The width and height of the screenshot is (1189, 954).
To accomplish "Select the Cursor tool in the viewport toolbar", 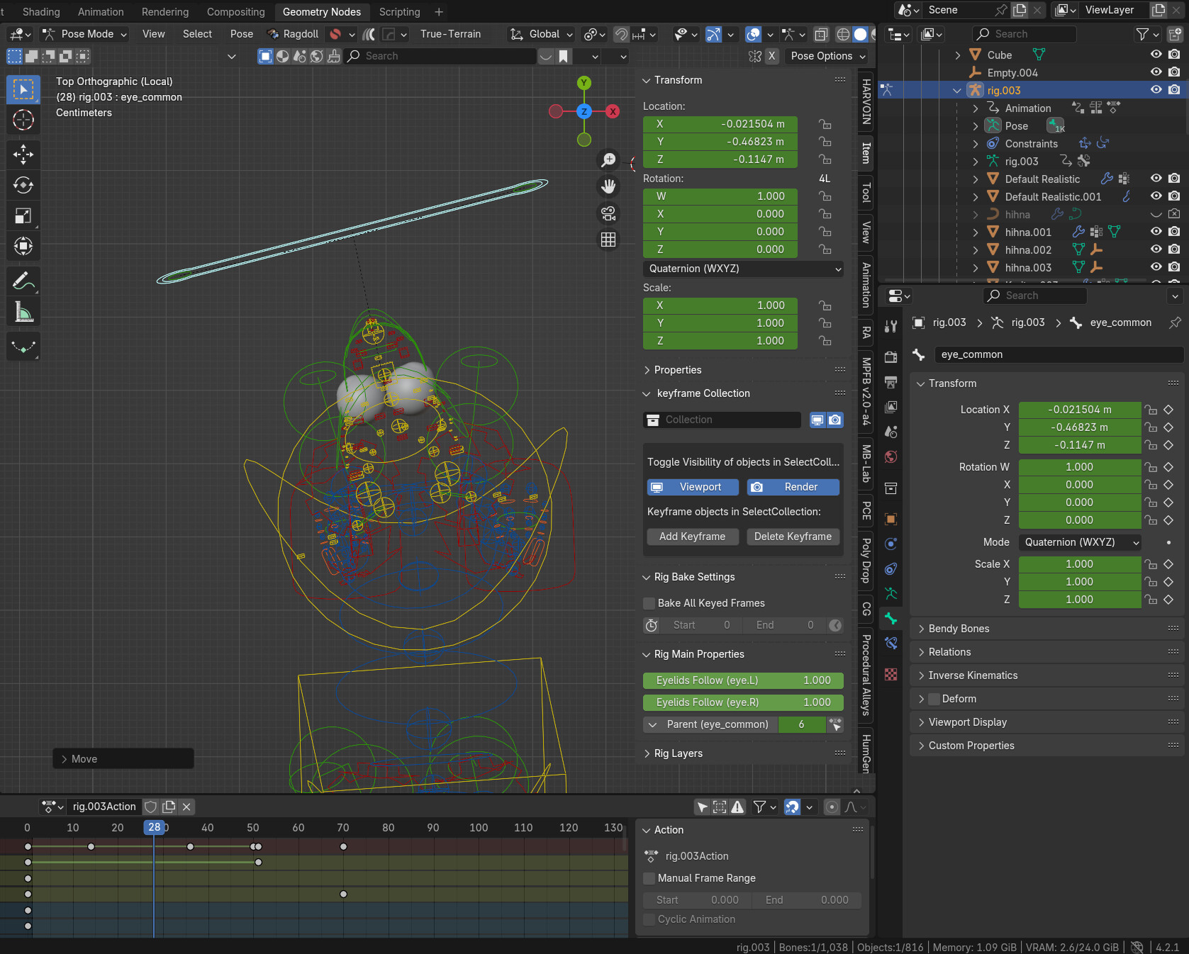I will pos(23,120).
